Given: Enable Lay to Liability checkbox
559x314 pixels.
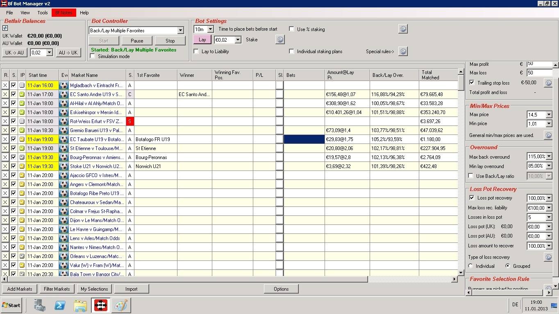Looking at the screenshot, I should pyautogui.click(x=196, y=52).
